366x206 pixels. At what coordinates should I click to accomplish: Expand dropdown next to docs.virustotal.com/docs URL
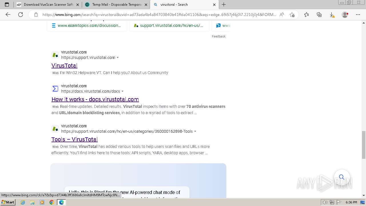[x=123, y=91]
